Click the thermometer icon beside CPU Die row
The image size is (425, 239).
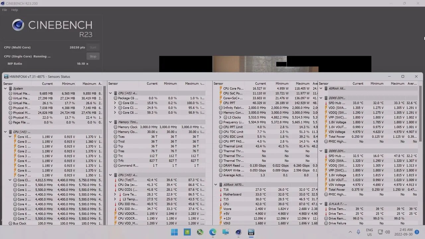point(115,185)
